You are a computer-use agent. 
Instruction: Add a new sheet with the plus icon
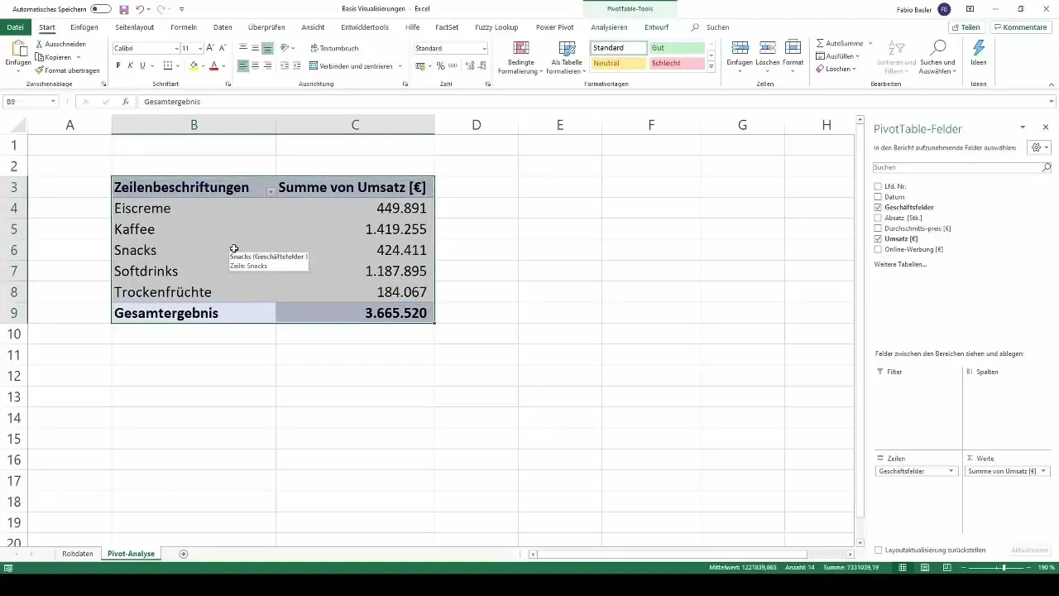(184, 554)
